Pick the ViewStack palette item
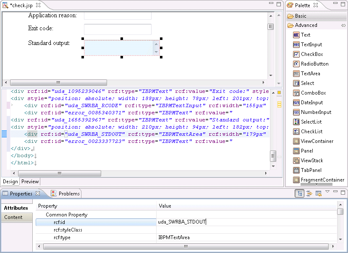 [308, 161]
